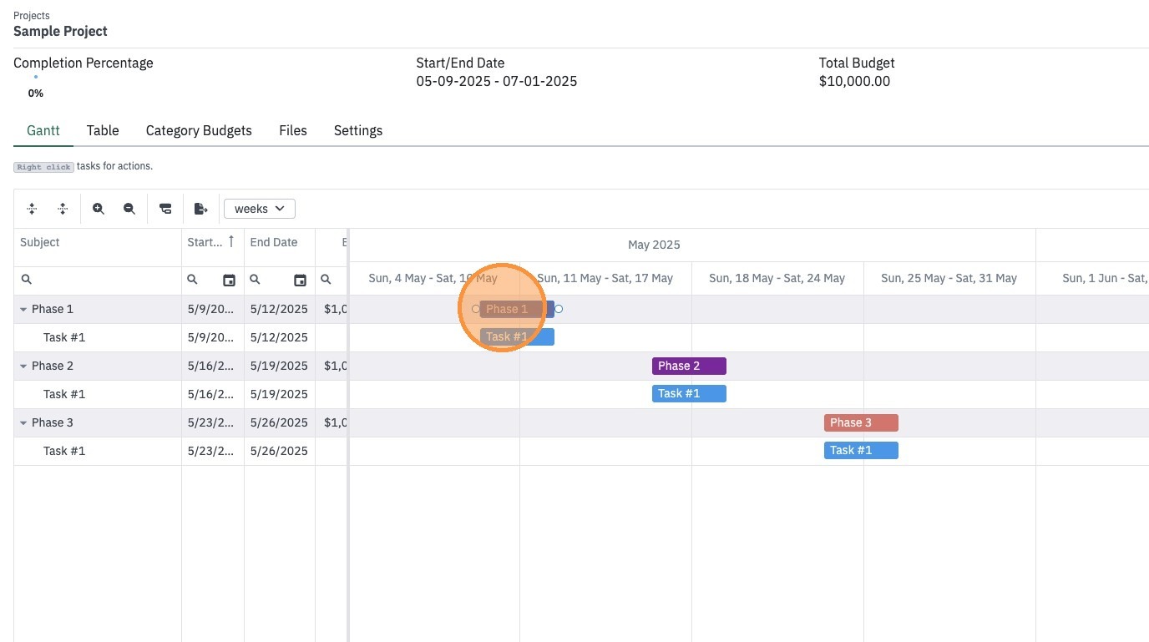Image resolution: width=1149 pixels, height=642 pixels.
Task: Click 'Sun, 11 May - Sat, 17 May' header
Action: [x=605, y=278]
